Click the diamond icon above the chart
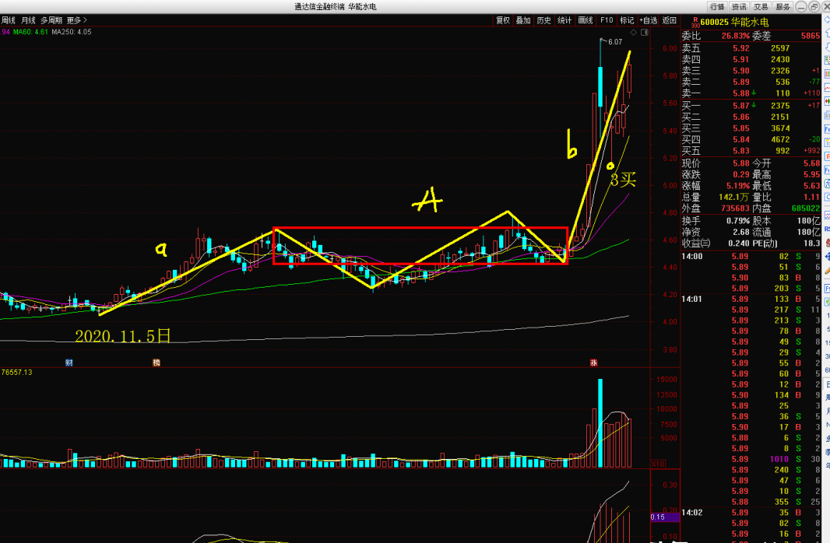Screen dimensions: 830x543 pyautogui.click(x=633, y=33)
